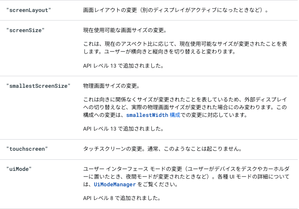This screenshot has width=299, height=209.
Task: Click the "screenSize" attribute name
Action: click(25, 30)
